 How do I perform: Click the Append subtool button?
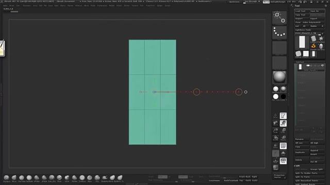317,151
